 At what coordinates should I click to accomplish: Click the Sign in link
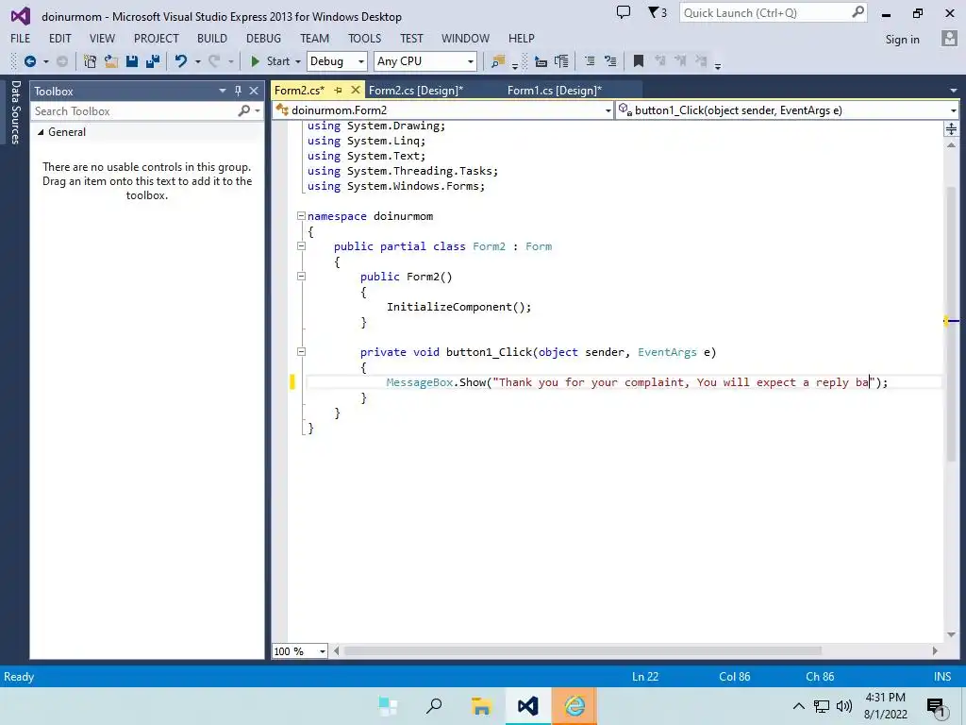(x=902, y=40)
